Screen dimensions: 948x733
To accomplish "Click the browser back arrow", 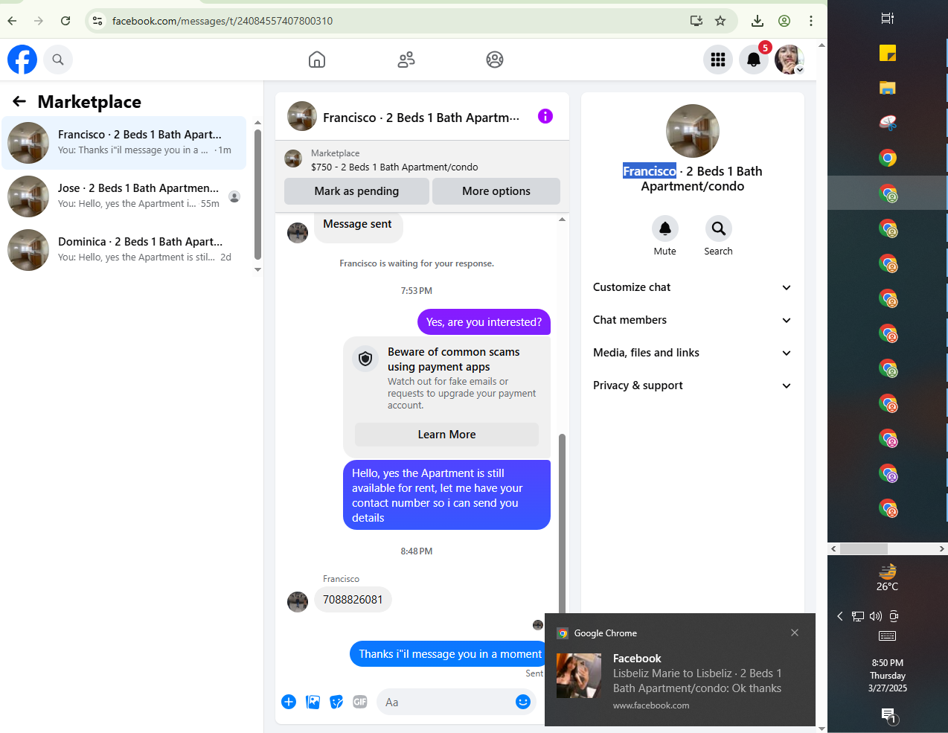I will tap(12, 21).
